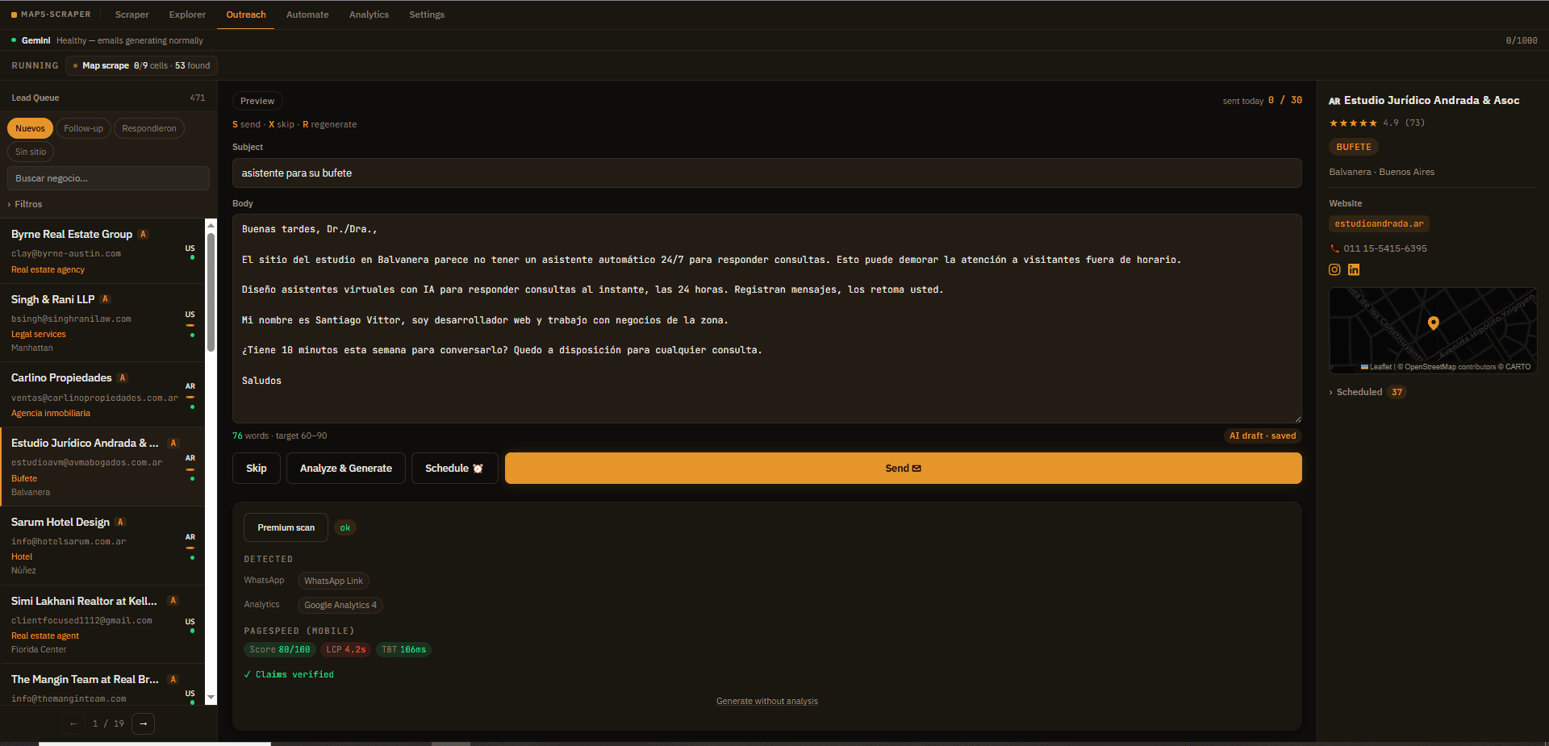Viewport: 1549px width, 746px height.
Task: Toggle the Sin sitio filter pill
Action: point(31,152)
